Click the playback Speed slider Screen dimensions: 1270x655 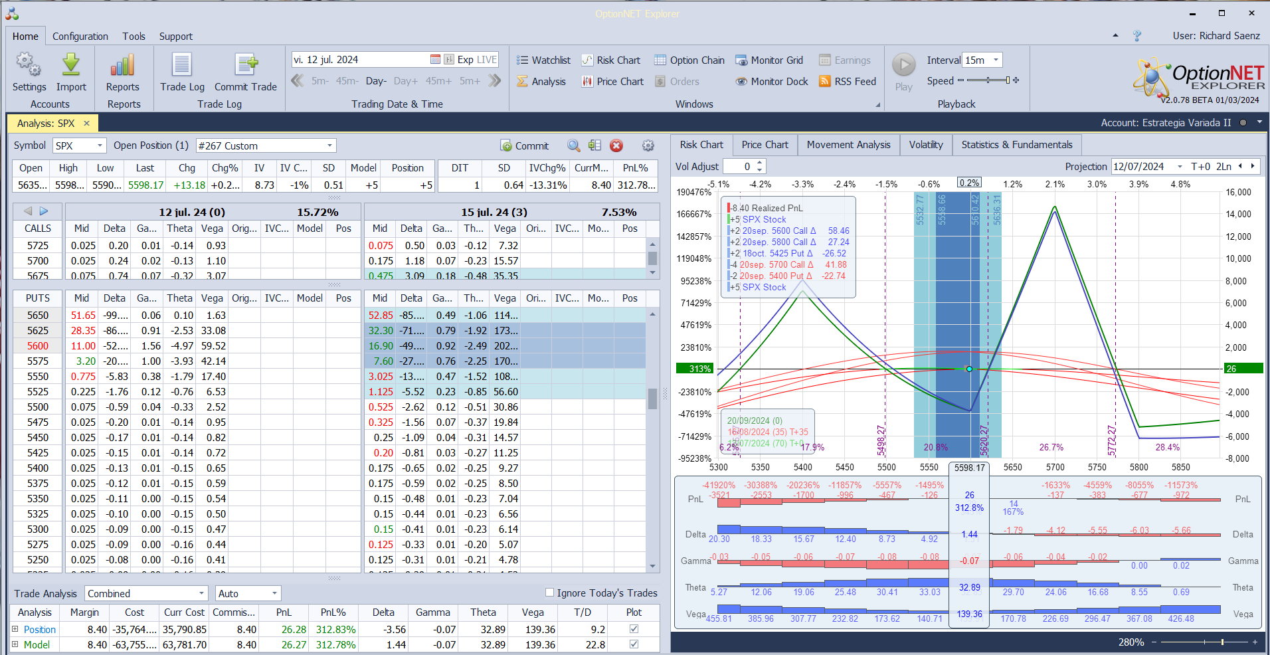988,80
